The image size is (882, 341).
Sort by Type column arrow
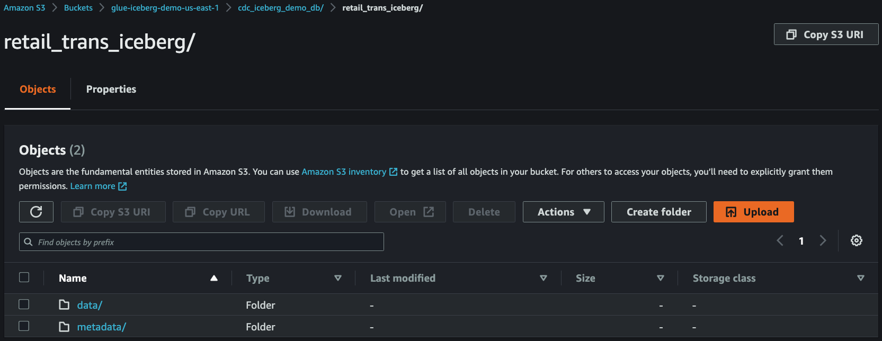coord(338,278)
